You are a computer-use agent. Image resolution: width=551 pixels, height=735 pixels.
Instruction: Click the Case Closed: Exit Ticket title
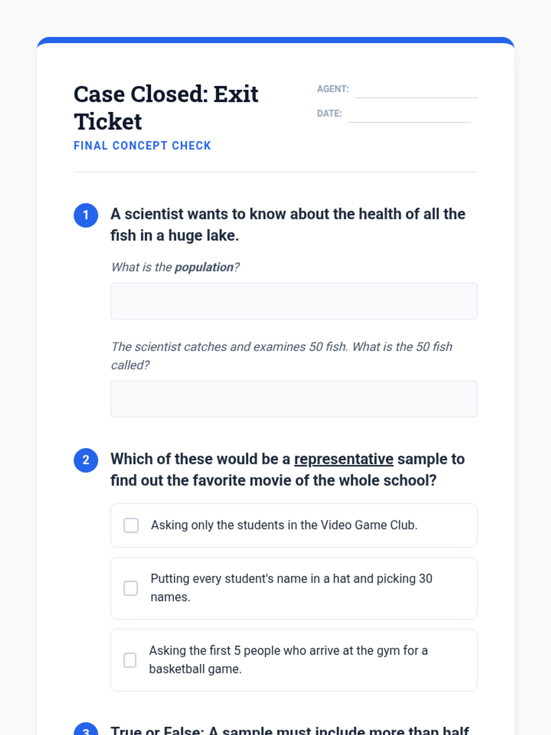[166, 107]
